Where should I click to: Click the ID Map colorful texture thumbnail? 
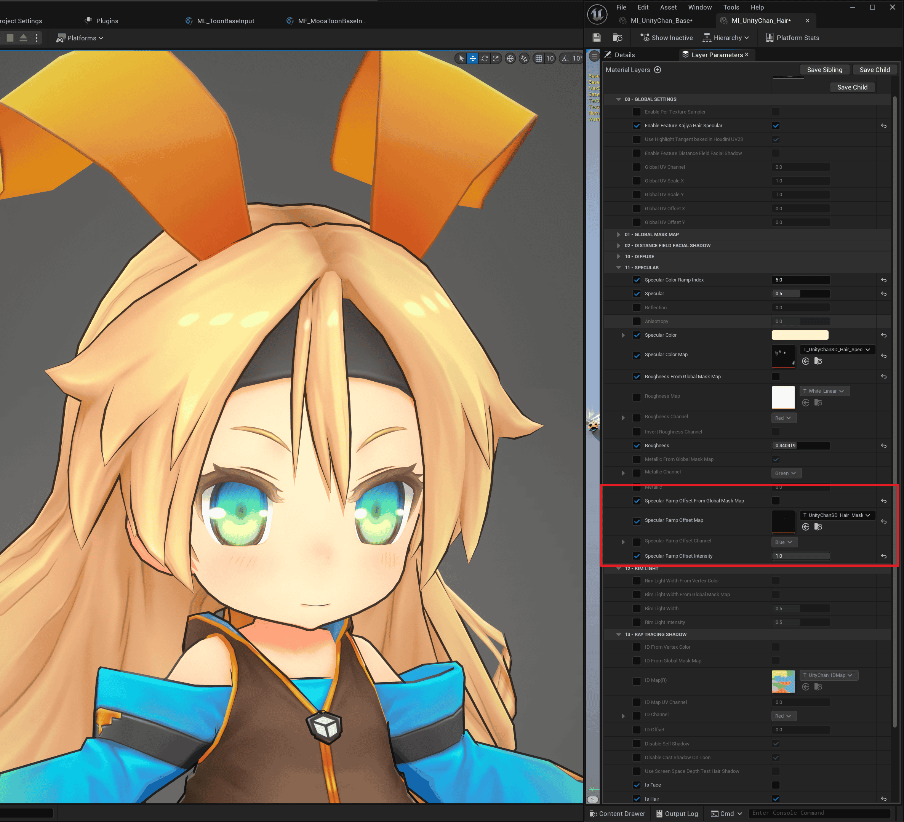click(783, 682)
